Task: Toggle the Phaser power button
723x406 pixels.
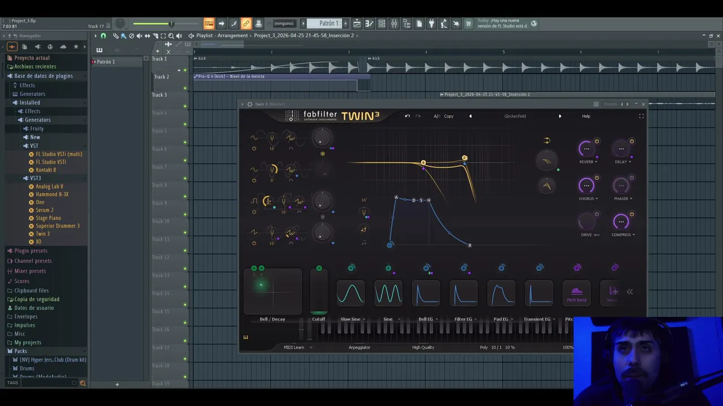Action: (x=631, y=178)
